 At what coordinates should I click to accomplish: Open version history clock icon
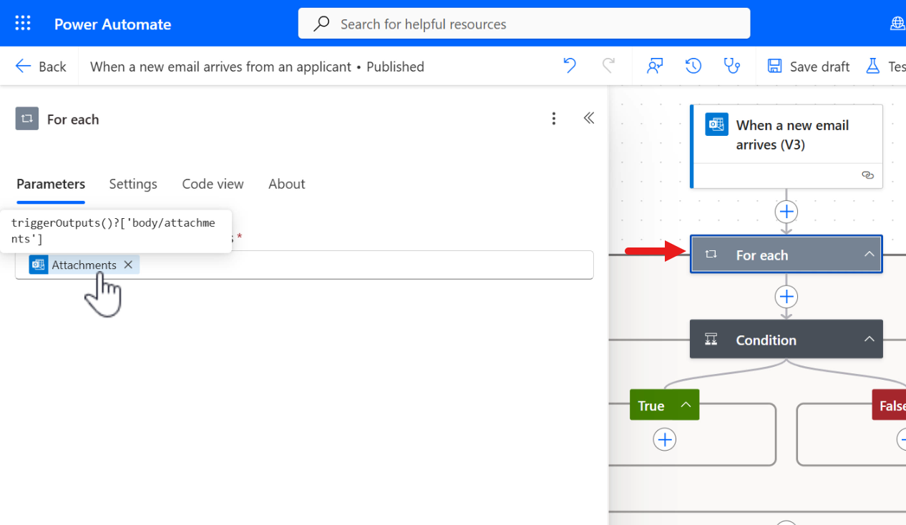693,66
